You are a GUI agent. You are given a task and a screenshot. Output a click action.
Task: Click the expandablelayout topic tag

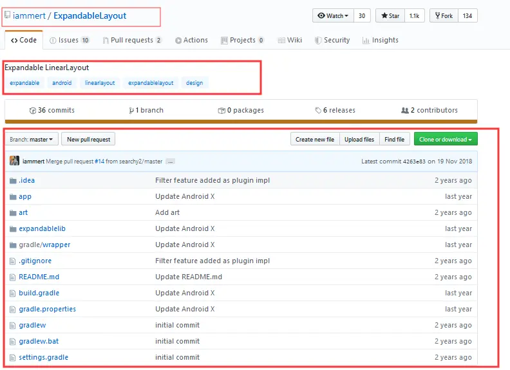coord(151,83)
